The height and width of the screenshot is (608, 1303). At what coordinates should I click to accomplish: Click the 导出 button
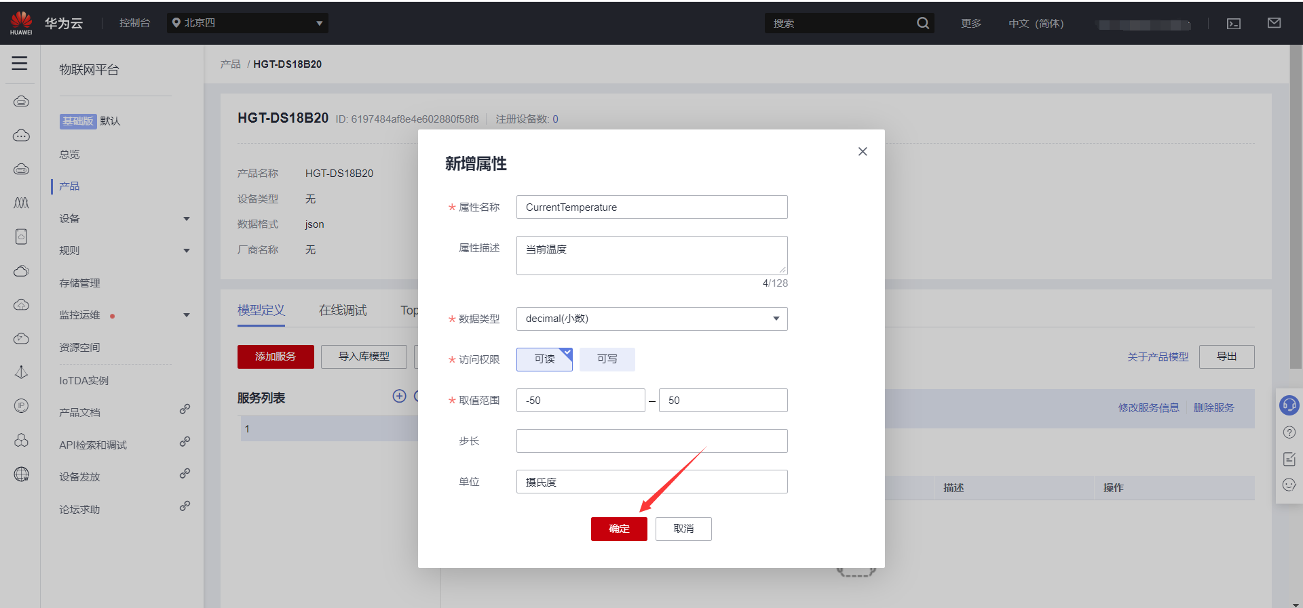coord(1226,357)
